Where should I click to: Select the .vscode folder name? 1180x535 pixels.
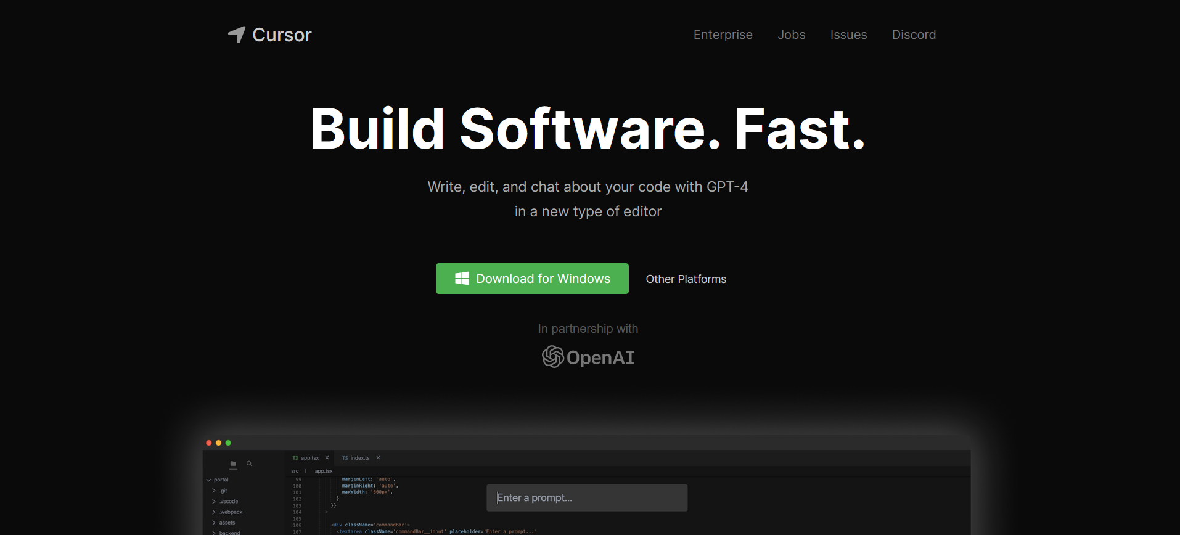229,501
